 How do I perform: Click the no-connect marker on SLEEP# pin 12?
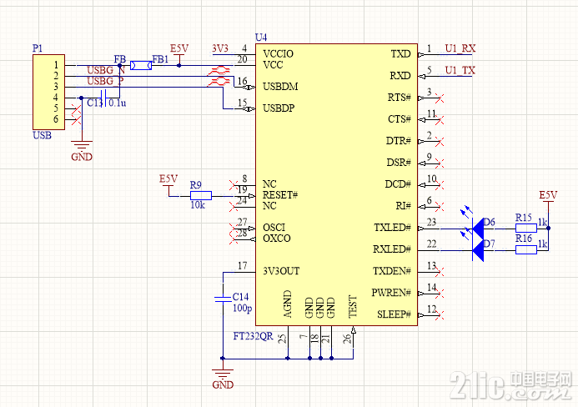440,315
